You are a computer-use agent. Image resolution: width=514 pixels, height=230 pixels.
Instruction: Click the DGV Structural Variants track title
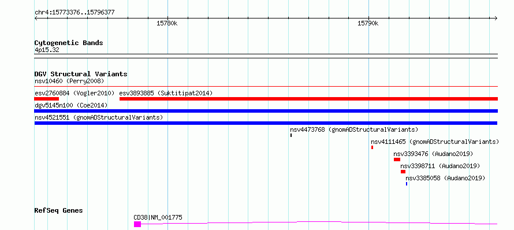tap(81, 74)
